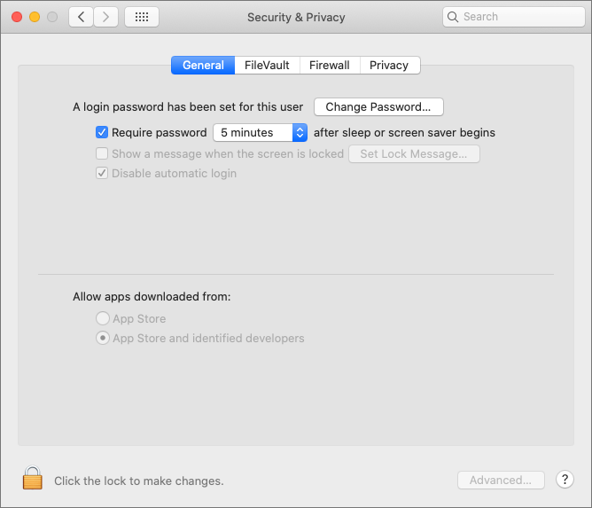The image size is (592, 508).
Task: Open the Privacy tab
Action: (x=389, y=66)
